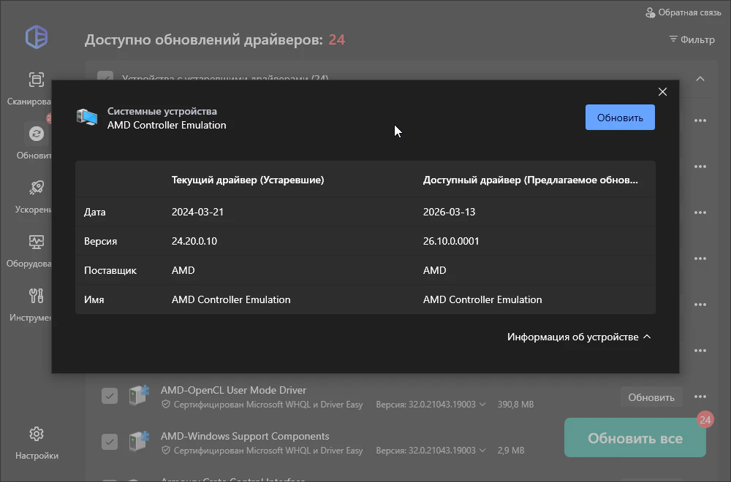This screenshot has height=482, width=731.
Task: Click the AMD-Windows Support Components device icon
Action: point(138,442)
